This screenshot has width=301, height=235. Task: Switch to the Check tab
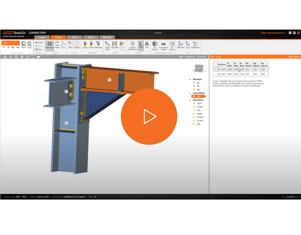click(74, 37)
